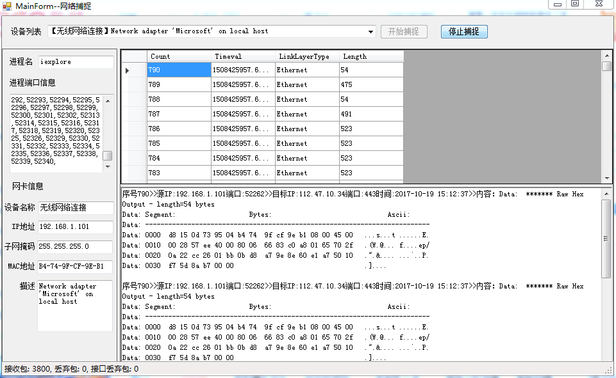Sort by the Length column header
Viewport: 616px width, 378px height.
click(371, 56)
